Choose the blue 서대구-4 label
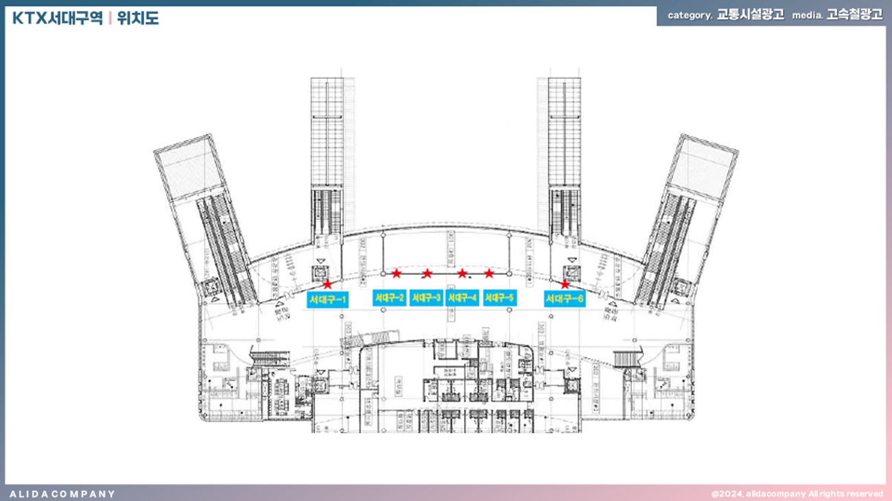 tap(462, 298)
